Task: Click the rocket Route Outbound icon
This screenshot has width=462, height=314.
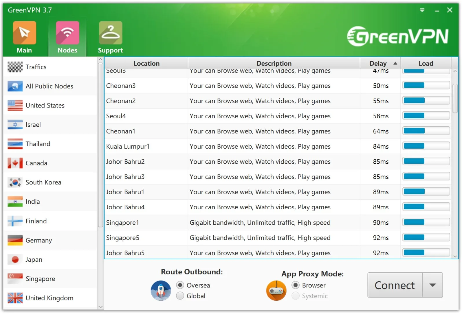Action: click(161, 290)
